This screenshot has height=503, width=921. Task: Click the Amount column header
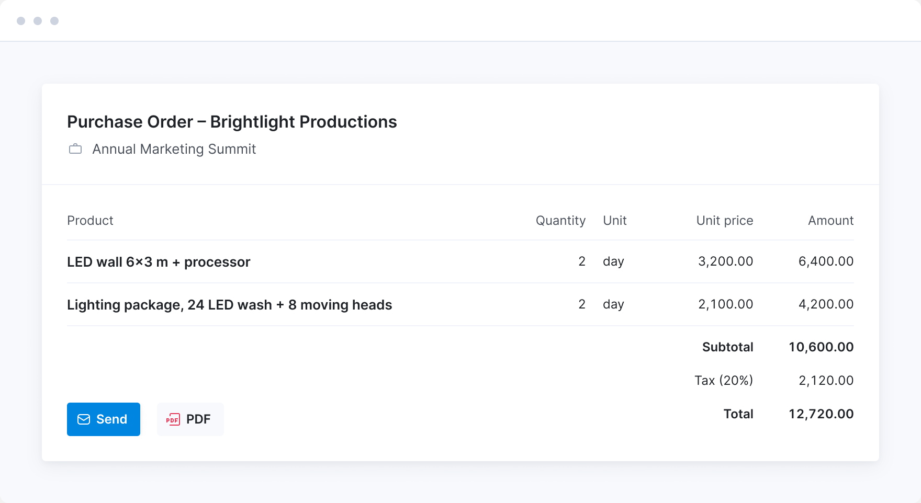pyautogui.click(x=831, y=221)
